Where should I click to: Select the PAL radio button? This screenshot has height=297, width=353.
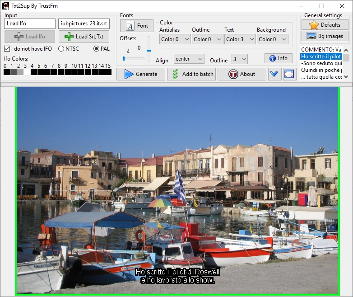[x=96, y=49]
